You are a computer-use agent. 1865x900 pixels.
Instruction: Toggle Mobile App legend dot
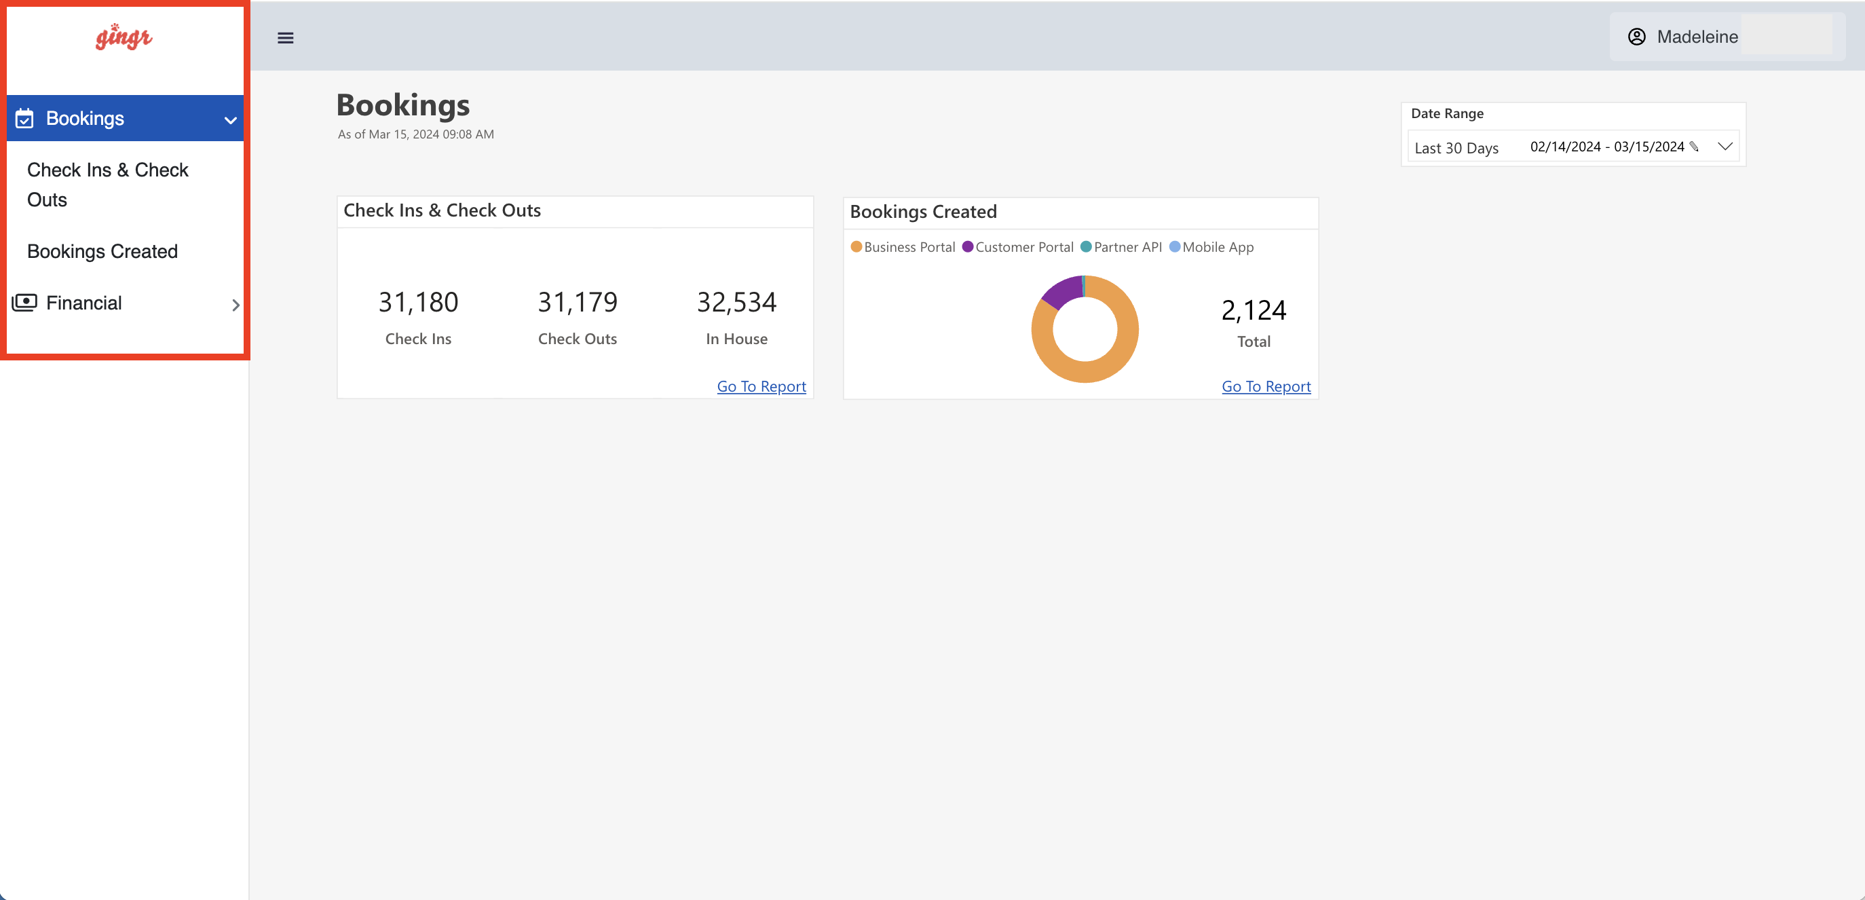[1175, 247]
